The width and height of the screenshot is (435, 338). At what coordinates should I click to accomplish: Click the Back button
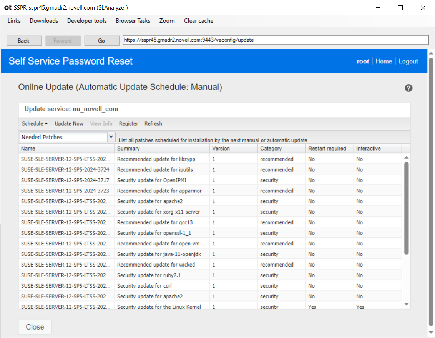click(x=24, y=41)
